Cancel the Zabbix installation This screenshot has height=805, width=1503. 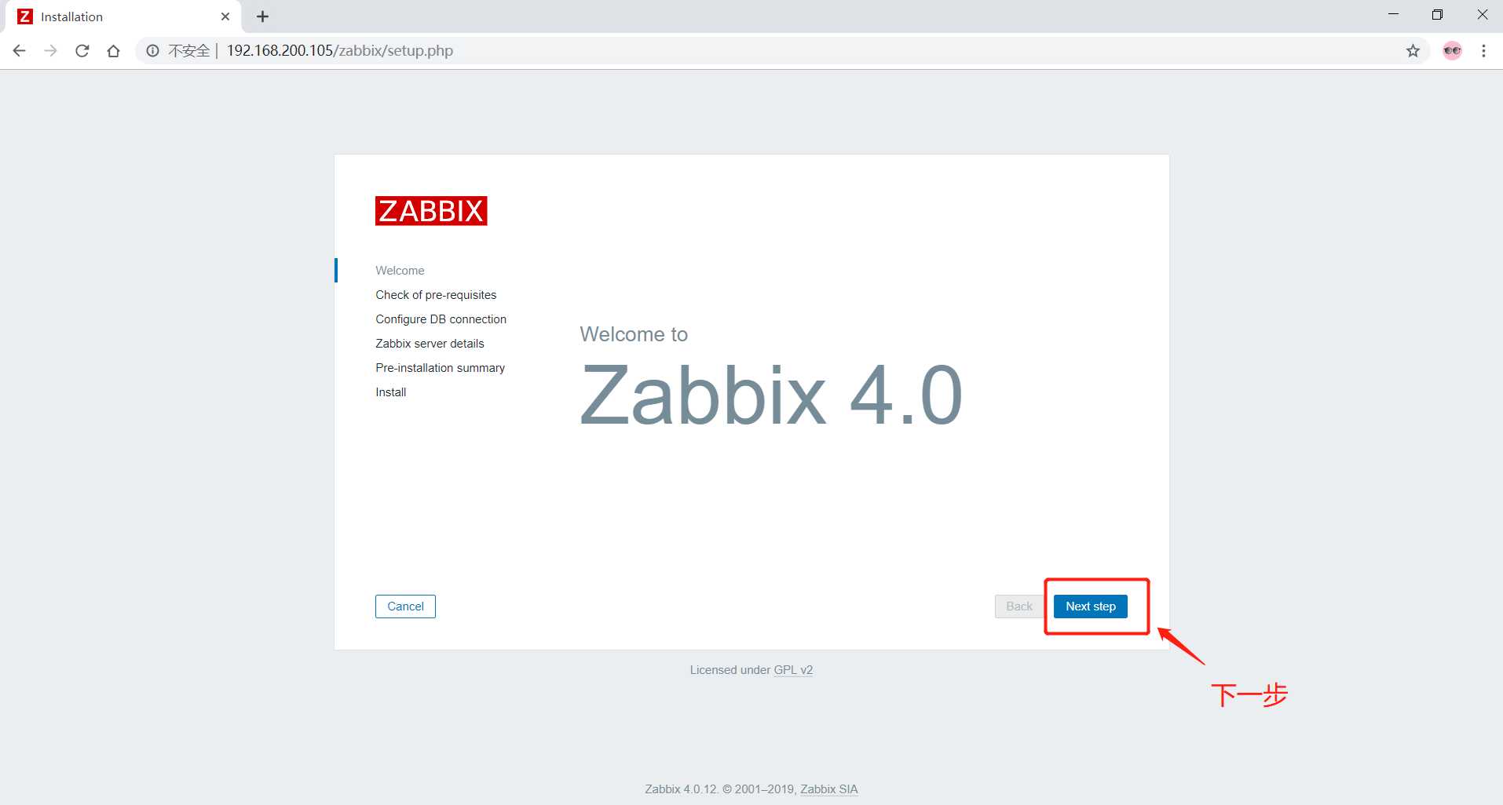[405, 606]
